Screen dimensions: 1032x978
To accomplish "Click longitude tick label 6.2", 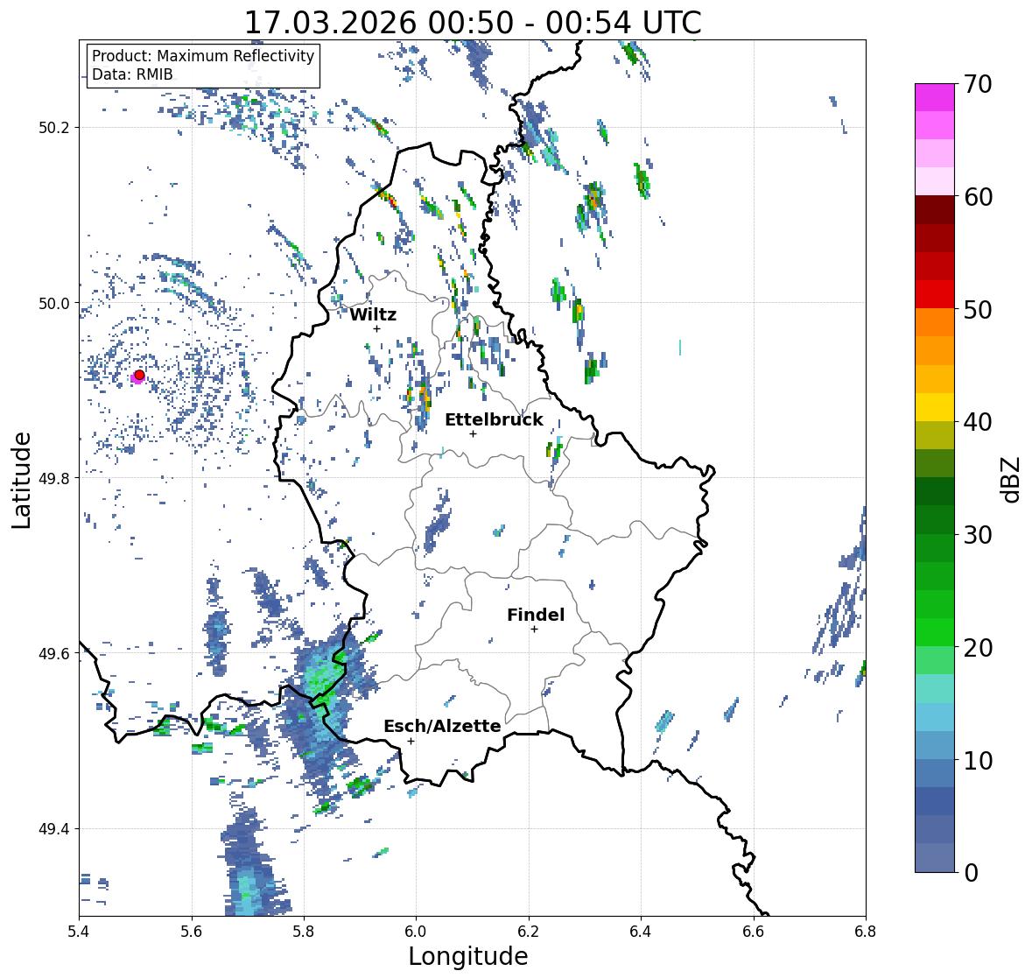I will click(529, 931).
